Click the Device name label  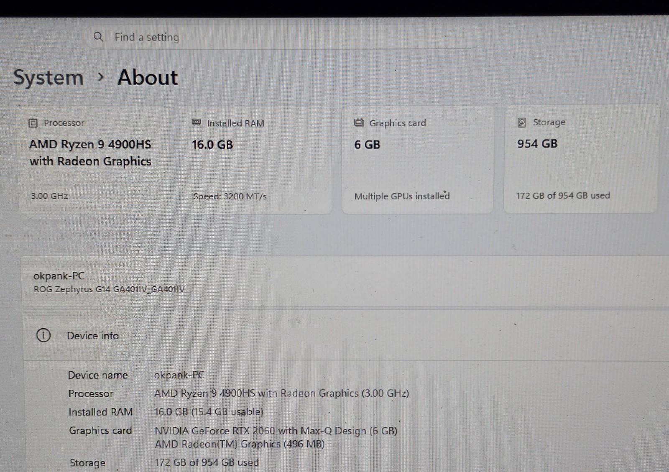click(x=98, y=375)
